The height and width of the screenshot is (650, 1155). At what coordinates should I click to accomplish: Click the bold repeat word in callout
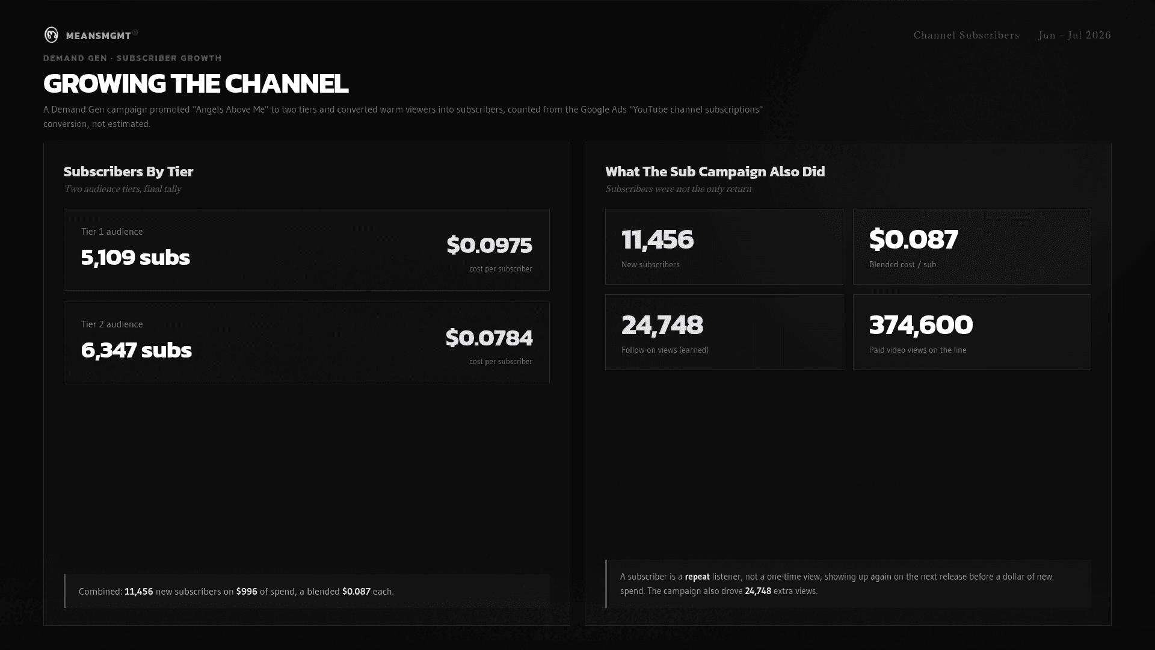(697, 577)
